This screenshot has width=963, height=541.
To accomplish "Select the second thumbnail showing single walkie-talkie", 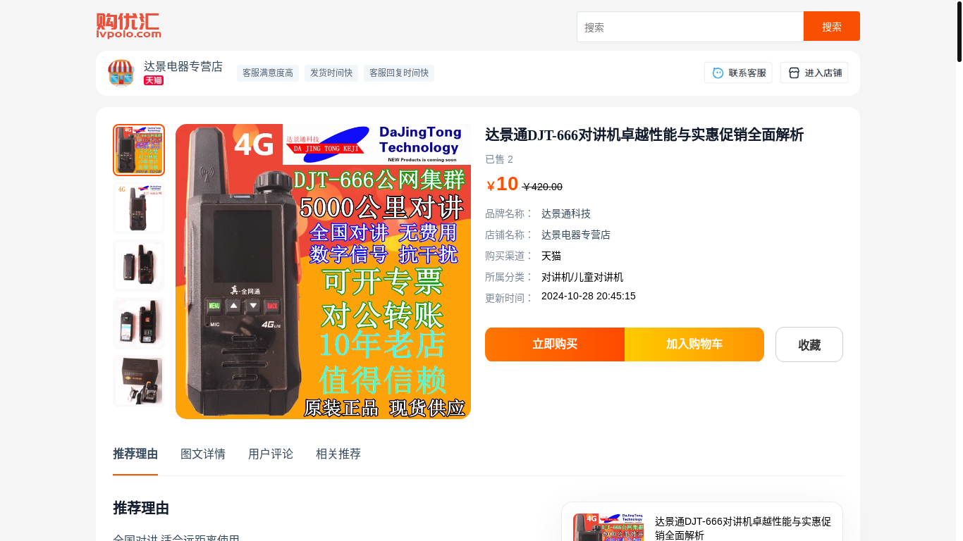I will 139,208.
